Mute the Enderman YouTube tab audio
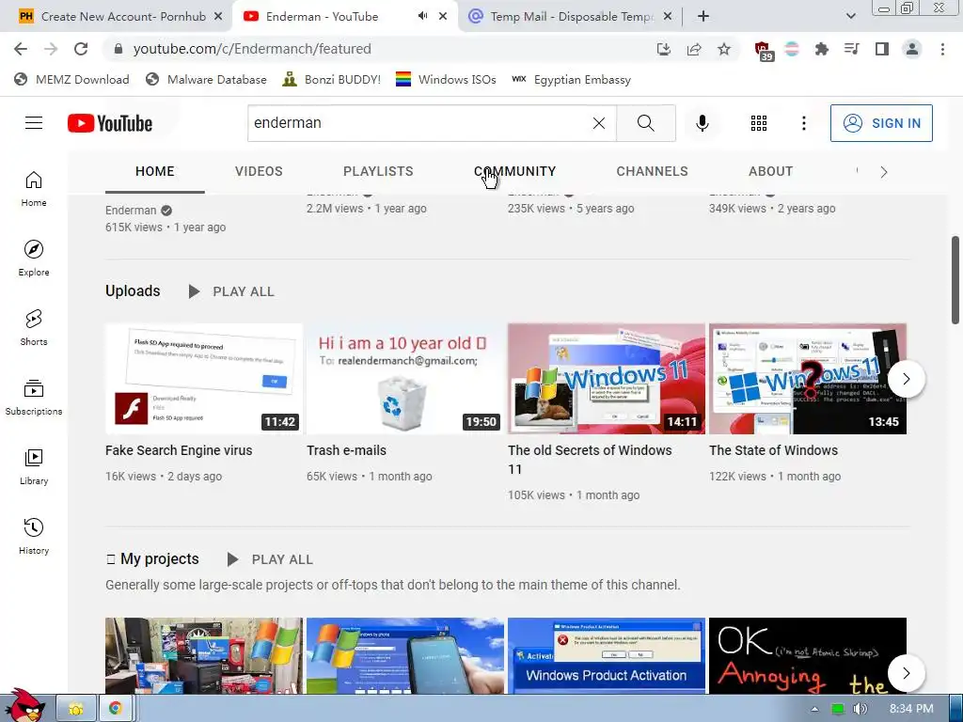 (x=422, y=16)
